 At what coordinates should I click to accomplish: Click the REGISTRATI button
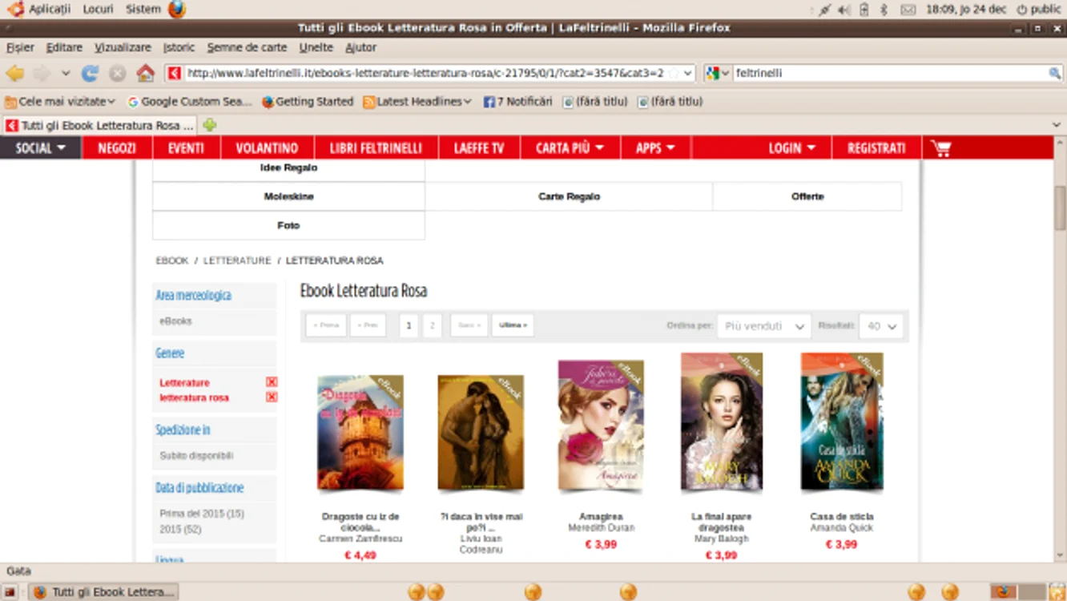[x=876, y=148]
